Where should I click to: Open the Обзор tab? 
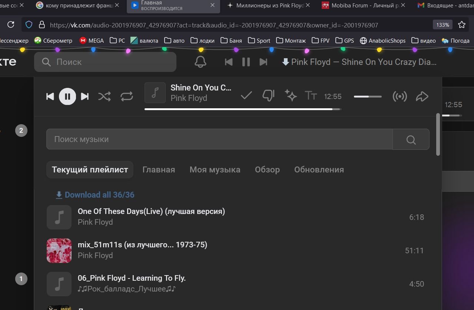267,169
